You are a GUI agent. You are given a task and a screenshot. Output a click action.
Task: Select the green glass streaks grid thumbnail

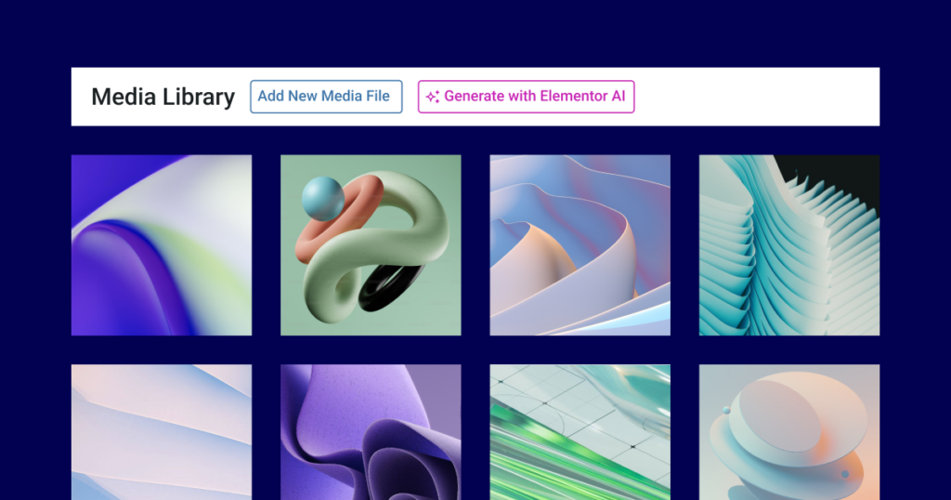click(x=580, y=432)
